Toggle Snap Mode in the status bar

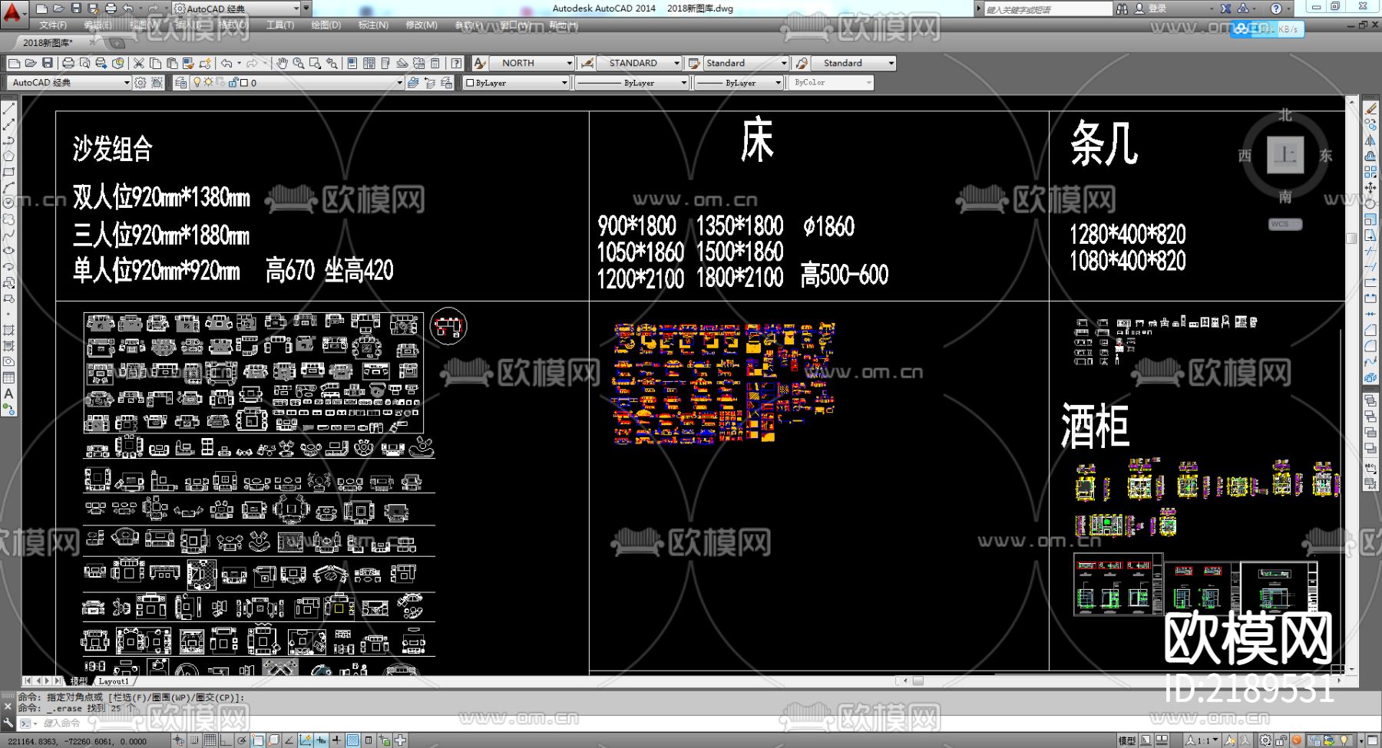pyautogui.click(x=195, y=740)
